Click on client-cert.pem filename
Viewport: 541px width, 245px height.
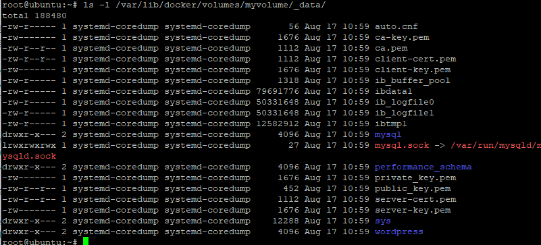click(415, 59)
